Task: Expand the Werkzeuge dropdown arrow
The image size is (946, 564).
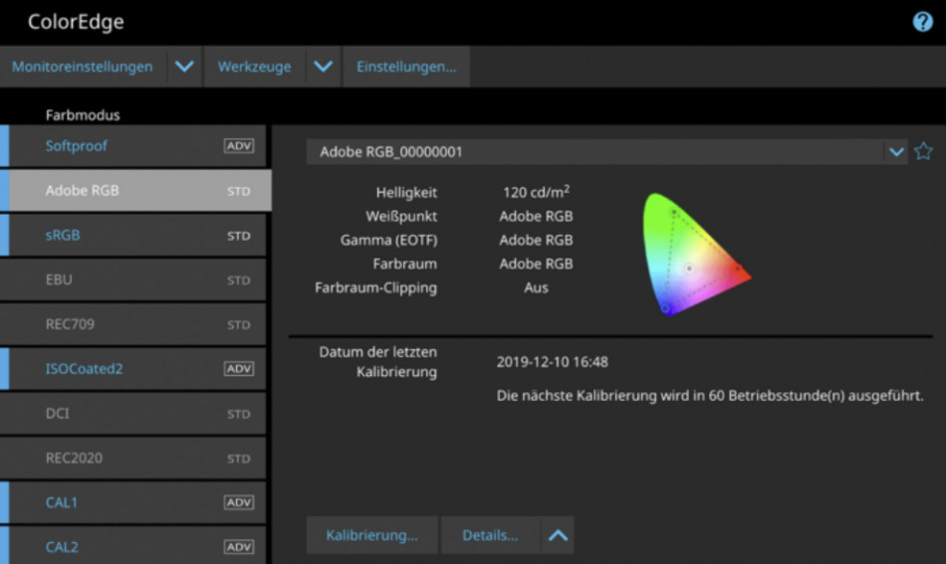Action: [322, 67]
